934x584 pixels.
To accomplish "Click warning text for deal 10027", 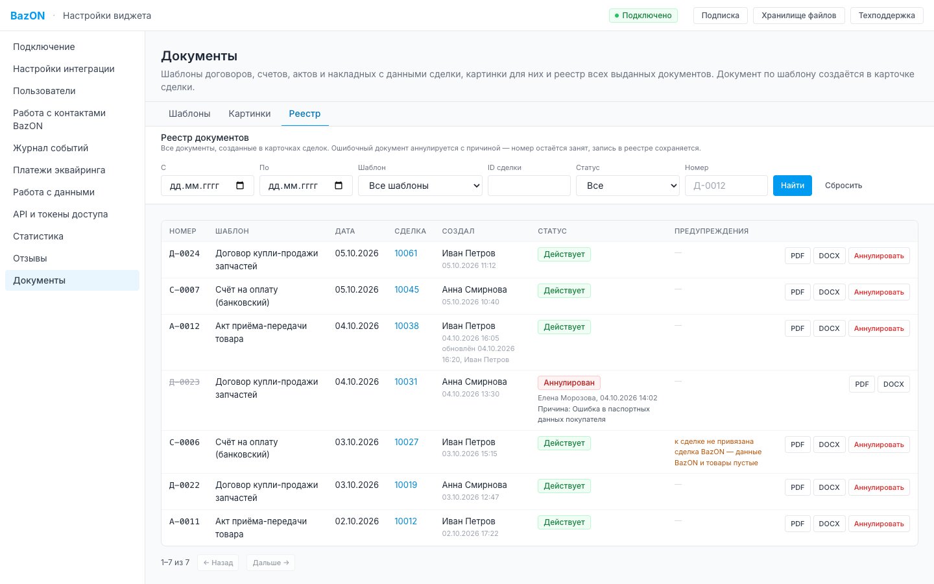I will [x=718, y=452].
